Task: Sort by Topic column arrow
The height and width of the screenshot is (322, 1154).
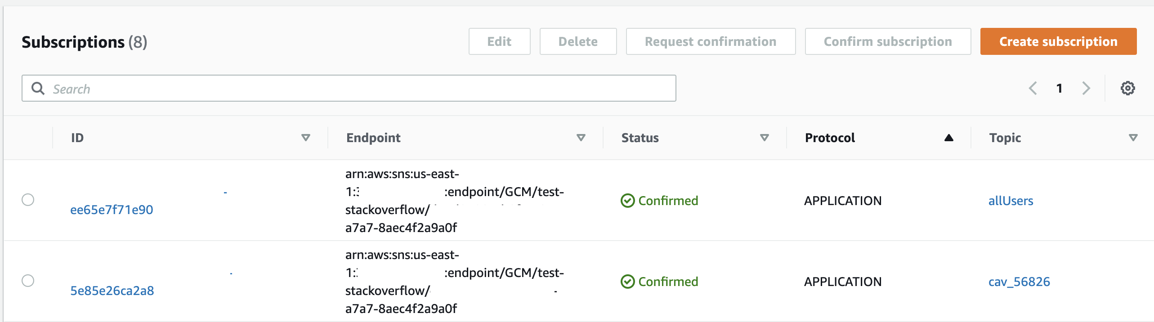Action: (1133, 138)
